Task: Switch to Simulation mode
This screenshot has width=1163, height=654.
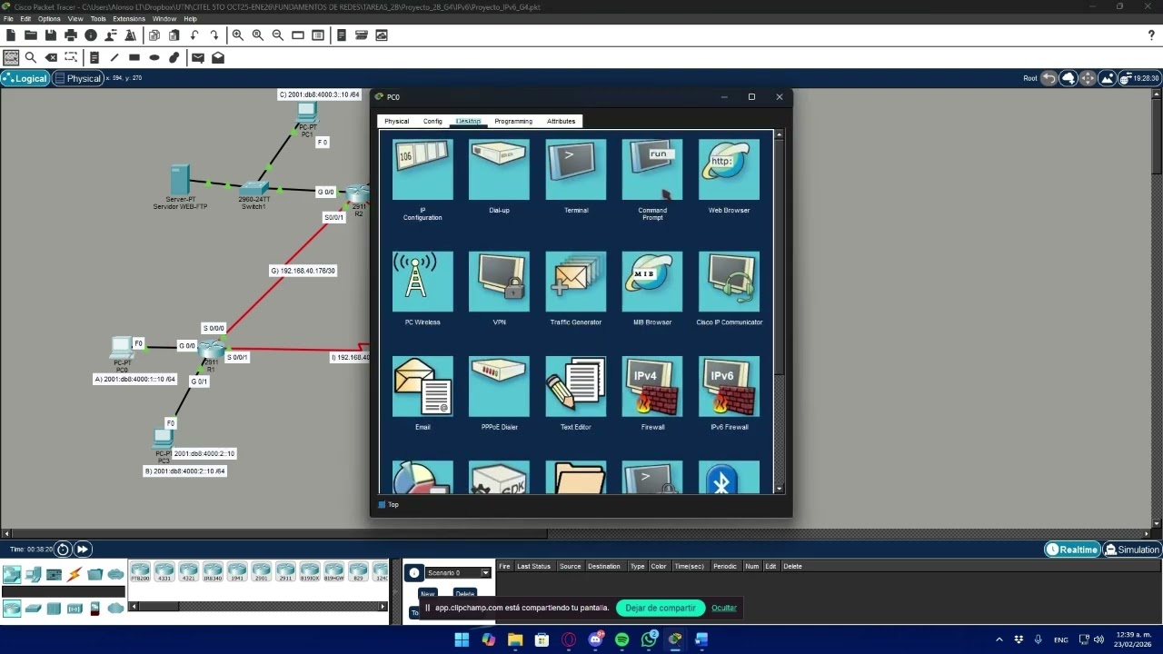Action: pos(1132,550)
